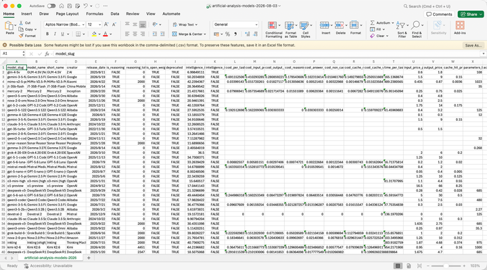Align text to middle of cell
Viewport: 487px width, 270px height.
[135, 24]
